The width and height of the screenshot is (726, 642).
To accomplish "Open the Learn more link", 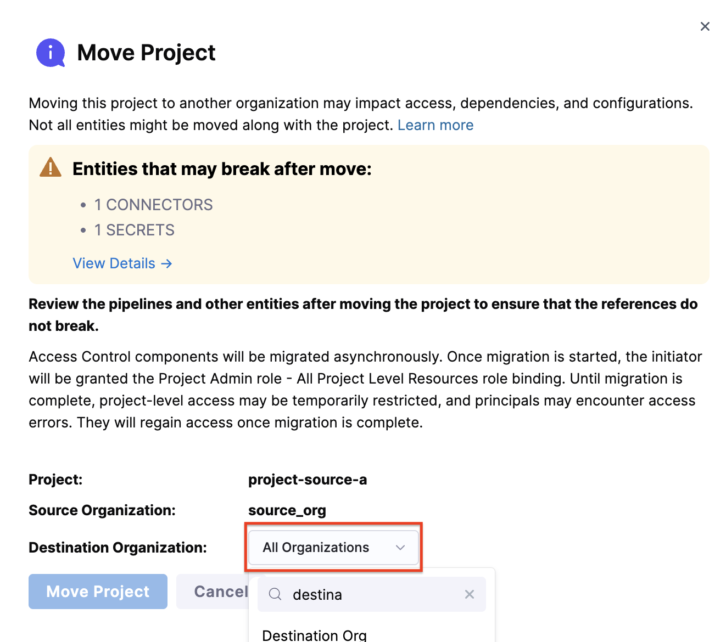I will [x=435, y=125].
